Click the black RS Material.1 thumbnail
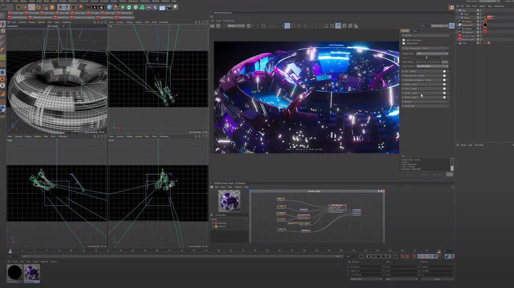 coord(15,272)
